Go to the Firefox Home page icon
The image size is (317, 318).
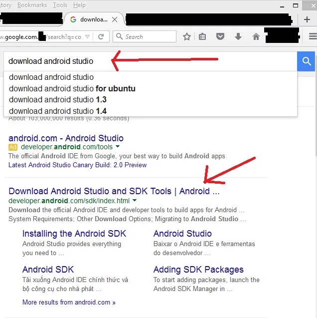click(256, 37)
